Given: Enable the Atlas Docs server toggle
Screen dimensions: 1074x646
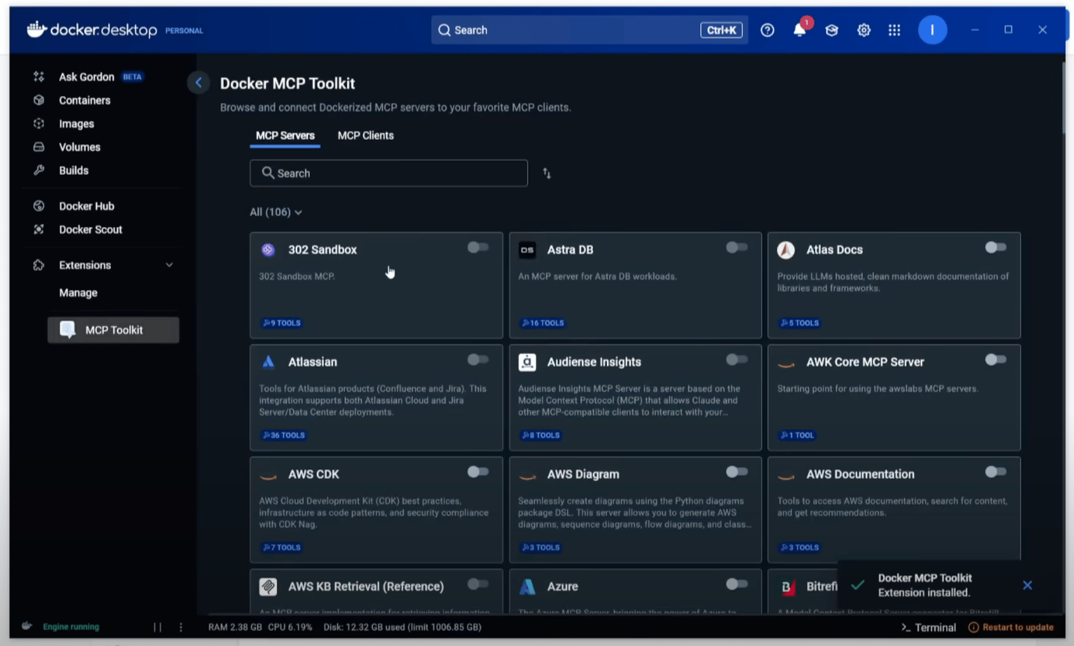Looking at the screenshot, I should coord(996,247).
